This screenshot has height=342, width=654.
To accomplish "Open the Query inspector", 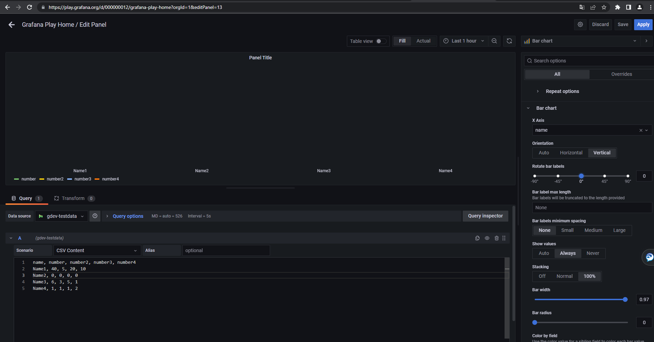I will coord(485,216).
